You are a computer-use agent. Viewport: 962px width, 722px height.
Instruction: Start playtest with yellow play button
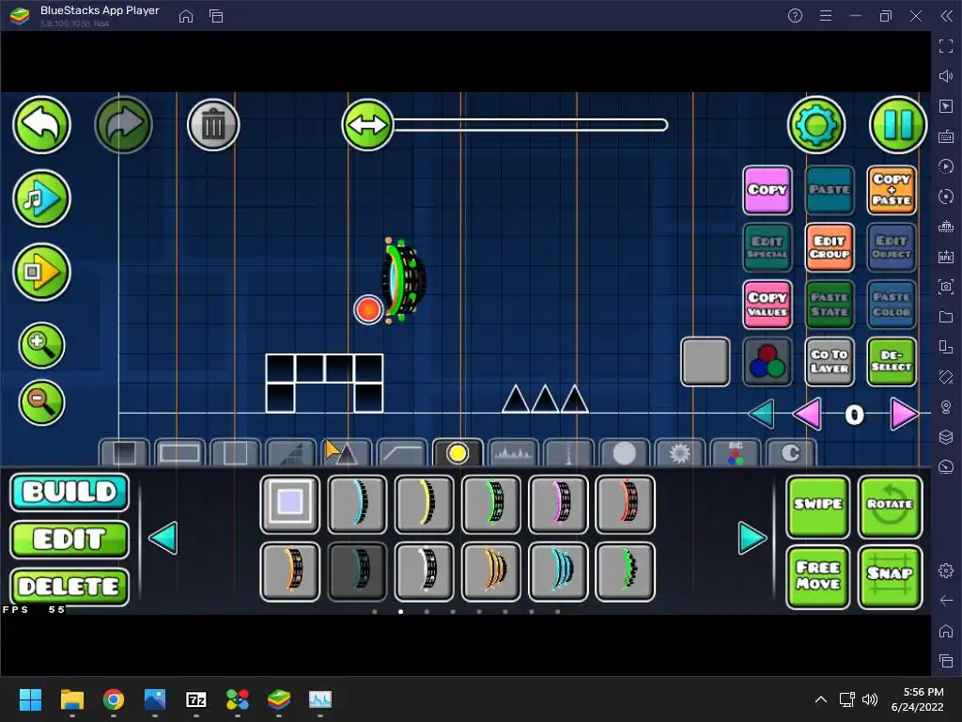[x=41, y=272]
